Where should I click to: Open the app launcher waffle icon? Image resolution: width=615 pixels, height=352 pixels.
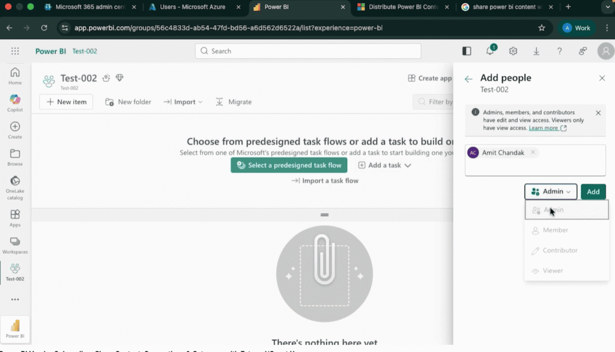tap(15, 51)
